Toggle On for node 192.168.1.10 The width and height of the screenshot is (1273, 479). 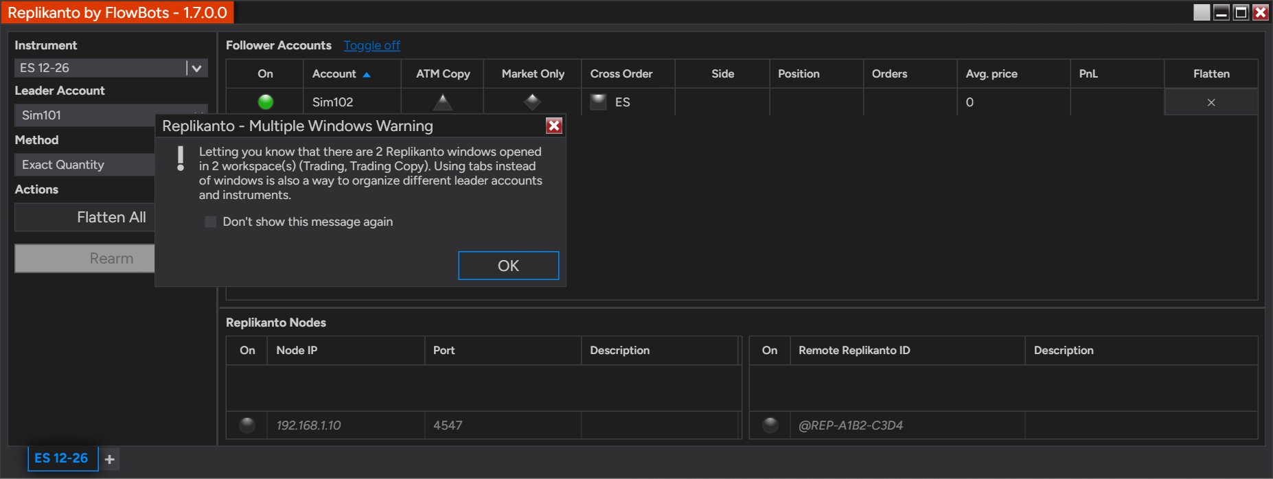tap(247, 425)
